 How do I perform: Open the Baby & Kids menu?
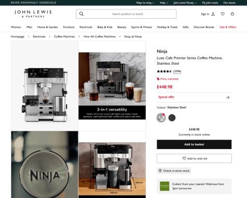click(x=105, y=27)
